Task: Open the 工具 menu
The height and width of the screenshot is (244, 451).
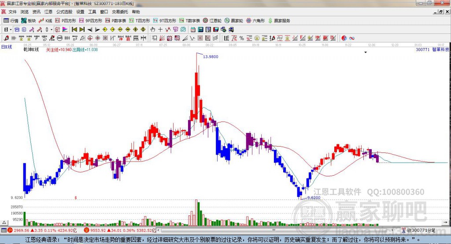Action: pyautogui.click(x=92, y=12)
